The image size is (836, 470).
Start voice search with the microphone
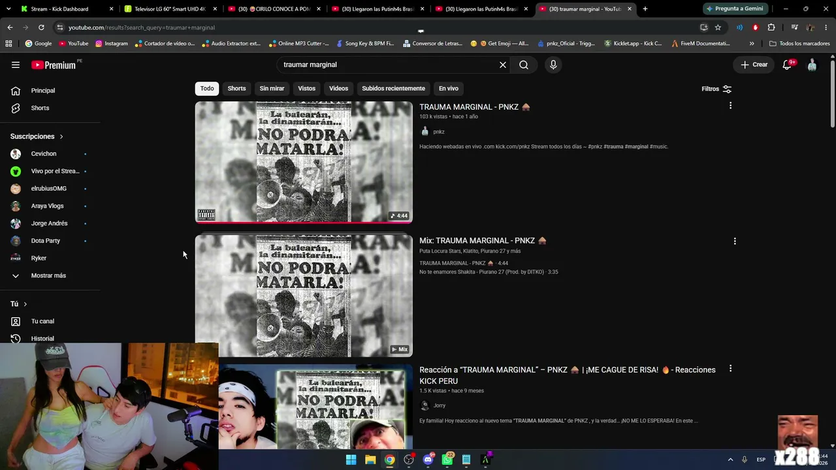553,65
